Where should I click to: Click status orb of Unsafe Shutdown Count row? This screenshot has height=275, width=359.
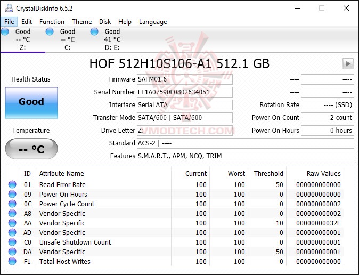(x=12, y=242)
